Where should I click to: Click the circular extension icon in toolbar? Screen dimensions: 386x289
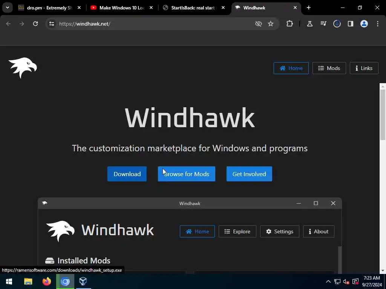click(337, 24)
